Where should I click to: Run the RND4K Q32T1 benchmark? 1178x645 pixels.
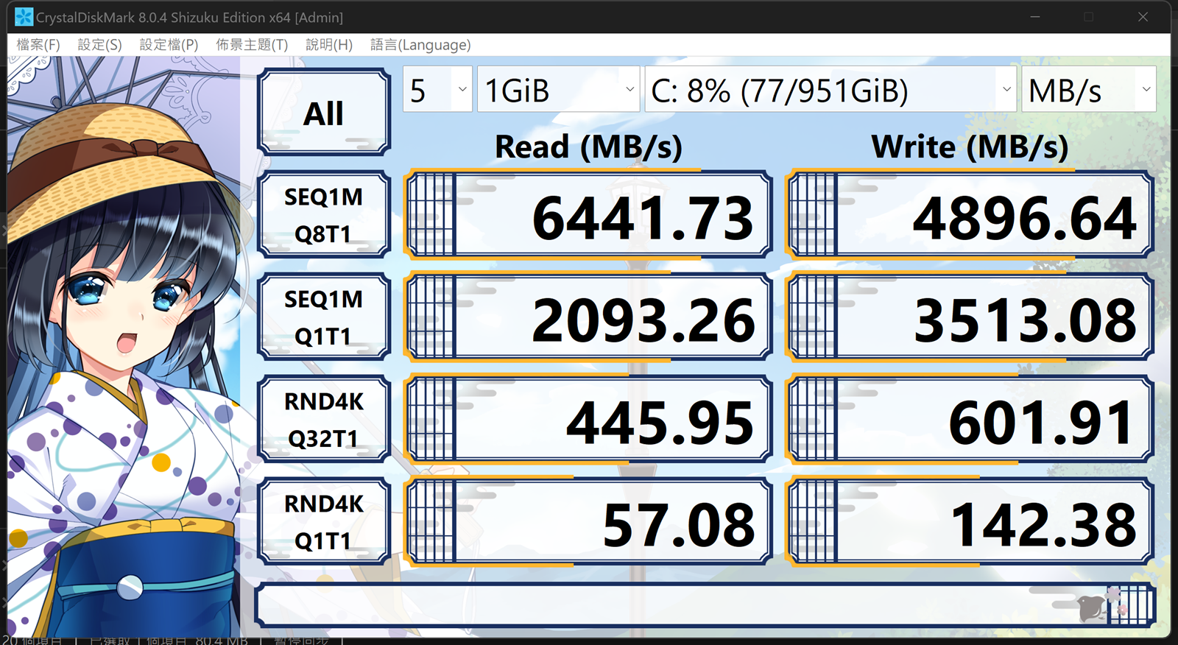pyautogui.click(x=323, y=420)
